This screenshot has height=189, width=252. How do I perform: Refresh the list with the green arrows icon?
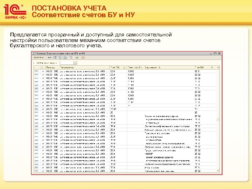click(x=77, y=57)
